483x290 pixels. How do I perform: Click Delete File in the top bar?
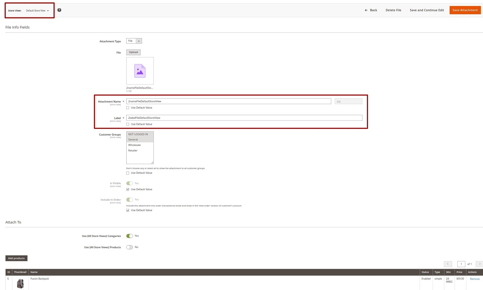pos(393,10)
